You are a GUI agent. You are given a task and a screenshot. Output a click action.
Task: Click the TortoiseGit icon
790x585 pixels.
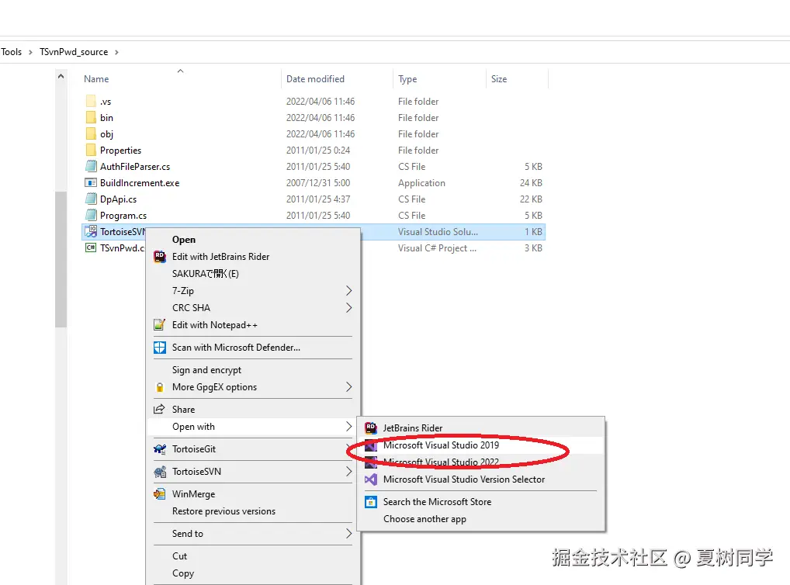(x=160, y=449)
